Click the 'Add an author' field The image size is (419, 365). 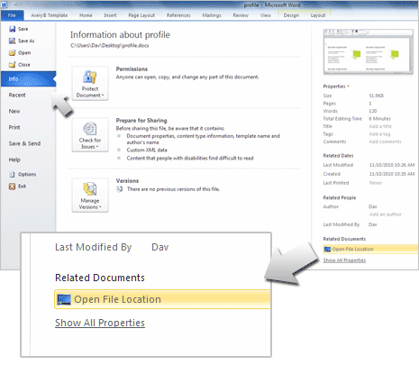tap(386, 214)
